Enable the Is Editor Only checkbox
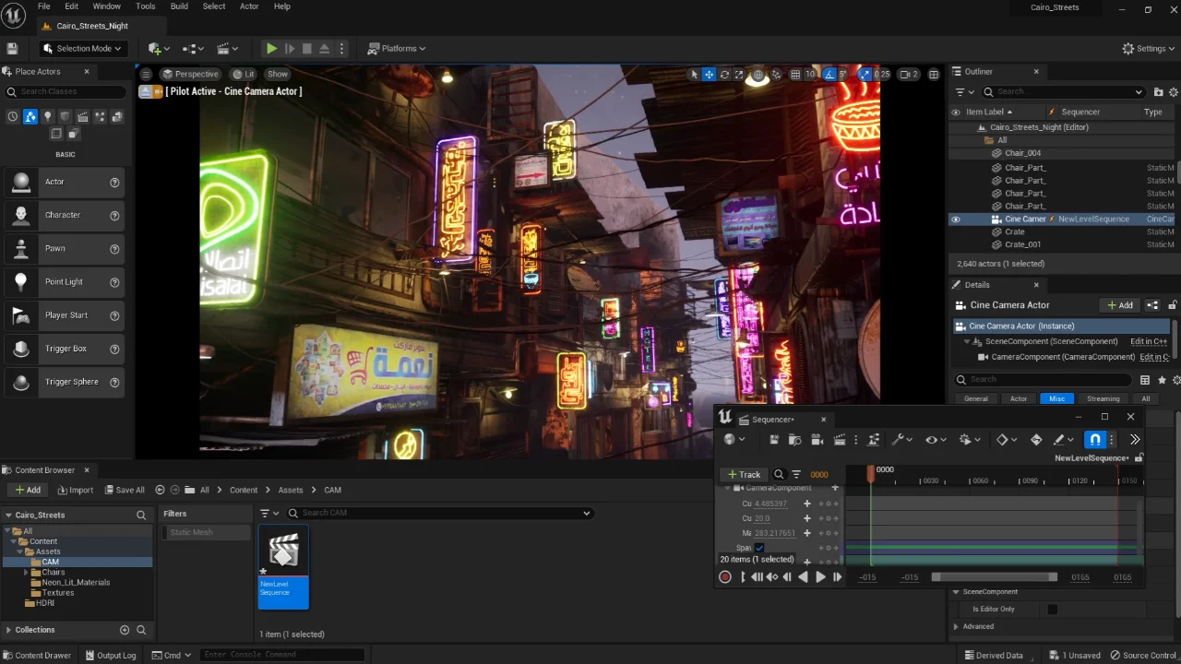This screenshot has width=1181, height=664. 1052,610
